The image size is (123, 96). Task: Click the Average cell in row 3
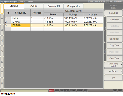tap(37, 25)
